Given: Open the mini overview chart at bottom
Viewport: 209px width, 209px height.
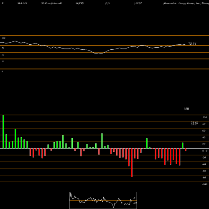Looking at the screenshot, I should [103, 200].
